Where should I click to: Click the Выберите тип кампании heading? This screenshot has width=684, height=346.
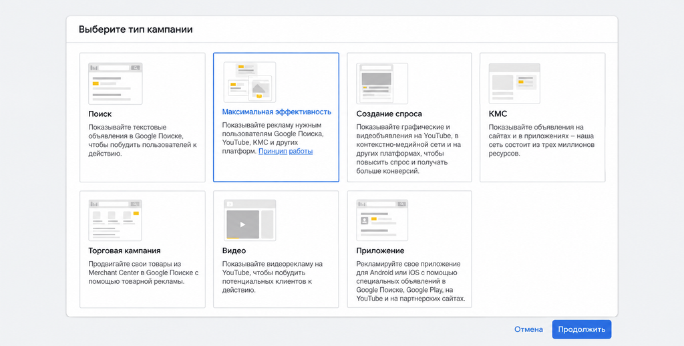tap(136, 29)
